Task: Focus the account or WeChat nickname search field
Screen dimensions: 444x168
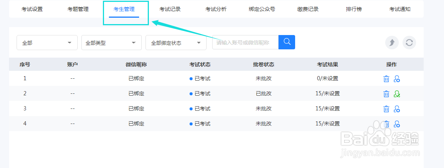Action: tap(245, 43)
